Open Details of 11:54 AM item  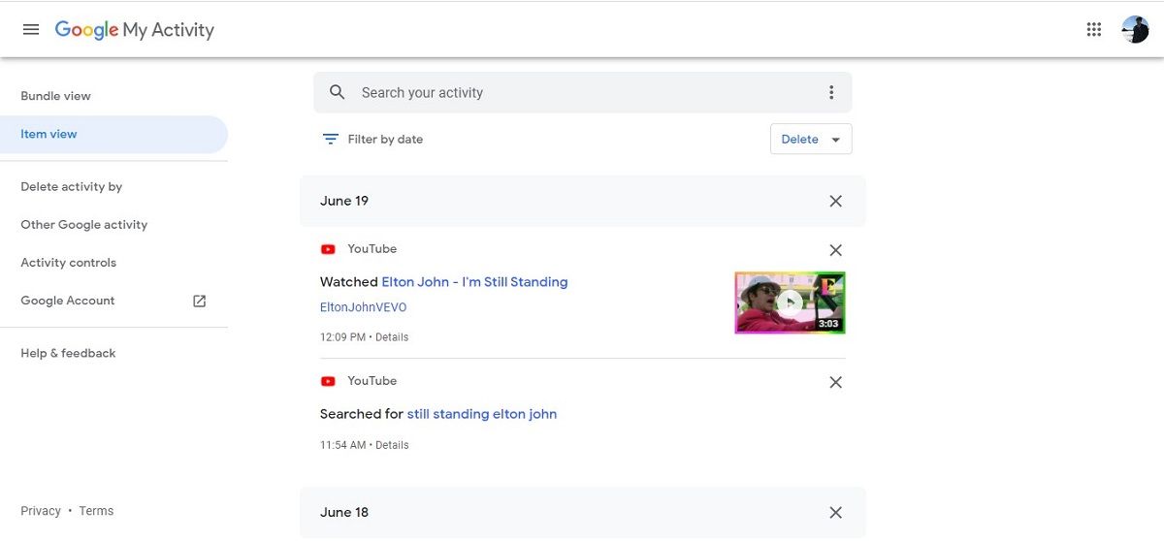pos(392,445)
